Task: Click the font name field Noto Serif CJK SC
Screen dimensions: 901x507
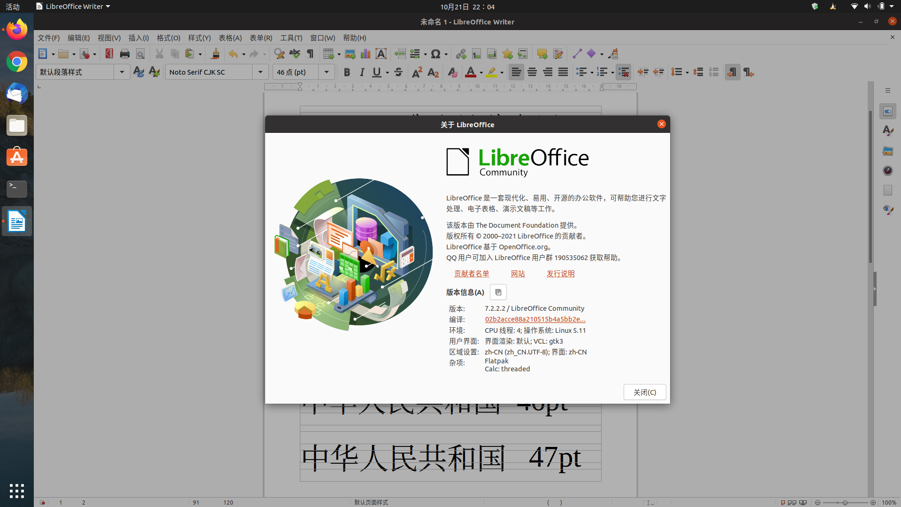Action: [209, 72]
